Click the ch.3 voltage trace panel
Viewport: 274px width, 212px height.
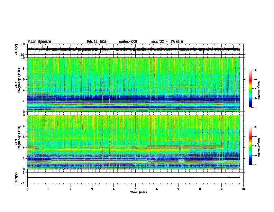[135, 178]
